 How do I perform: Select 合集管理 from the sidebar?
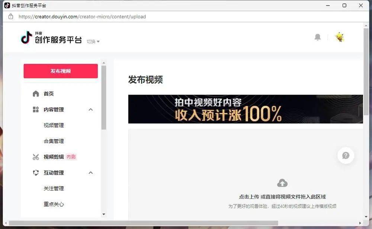pos(54,141)
